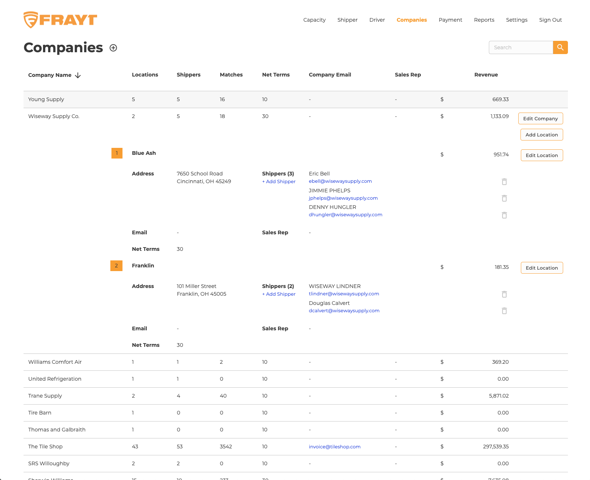Sort by the Company Name arrow icon
The height and width of the screenshot is (480, 590).
tap(78, 75)
